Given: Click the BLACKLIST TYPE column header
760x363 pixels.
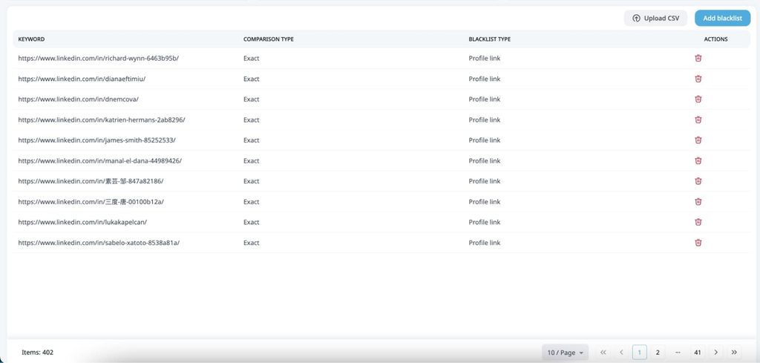Looking at the screenshot, I should pyautogui.click(x=489, y=39).
